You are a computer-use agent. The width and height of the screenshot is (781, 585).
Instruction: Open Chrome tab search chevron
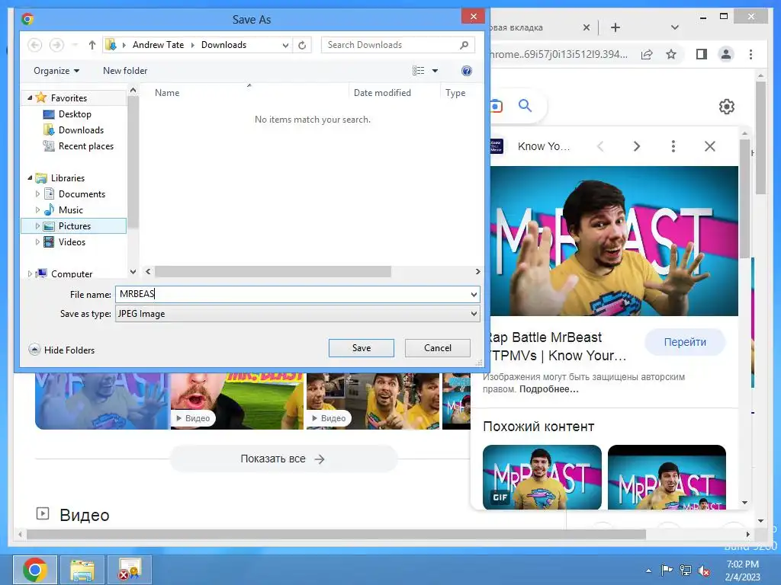coord(674,27)
